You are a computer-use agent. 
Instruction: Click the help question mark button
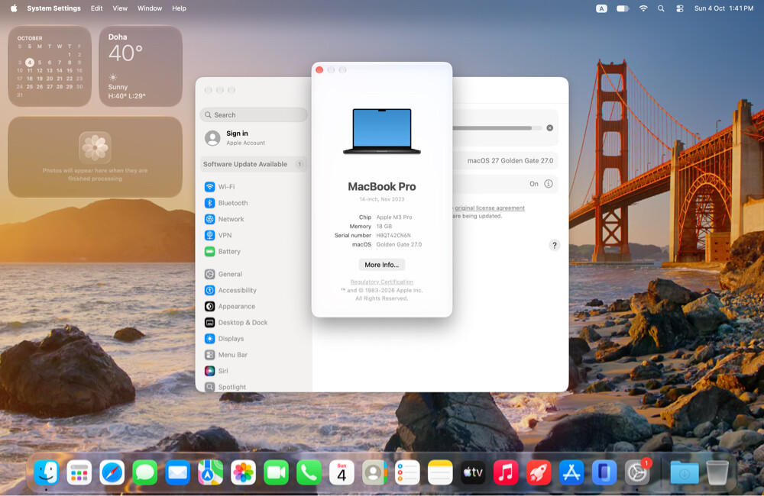pyautogui.click(x=554, y=245)
